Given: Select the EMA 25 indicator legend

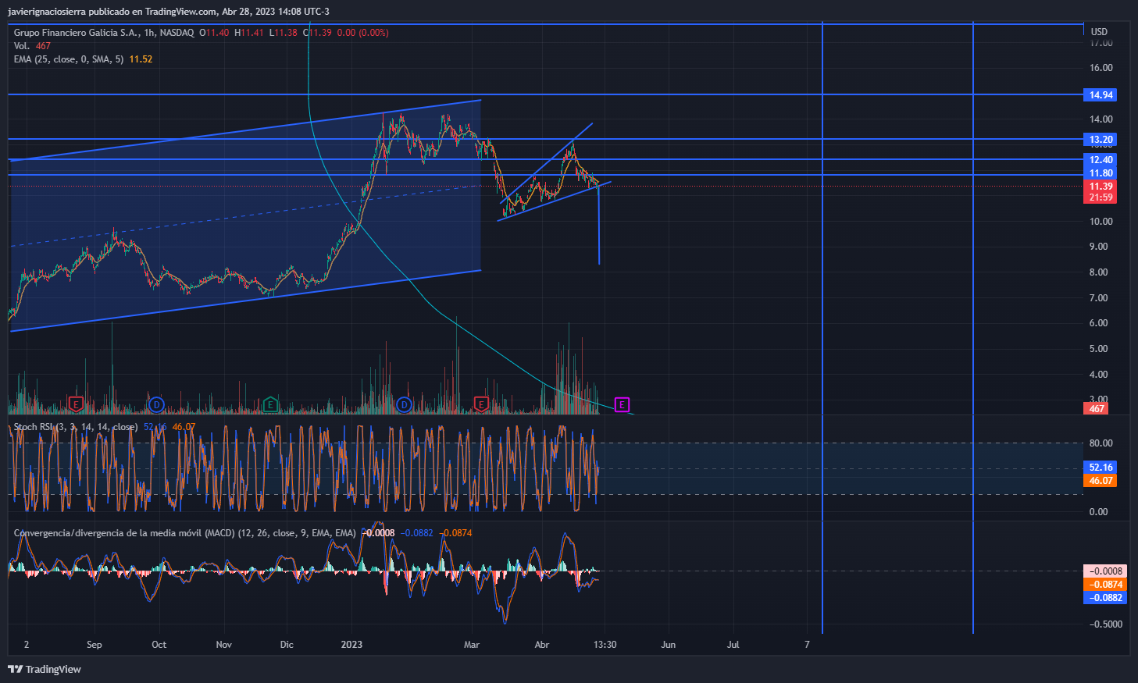Looking at the screenshot, I should tap(69, 59).
